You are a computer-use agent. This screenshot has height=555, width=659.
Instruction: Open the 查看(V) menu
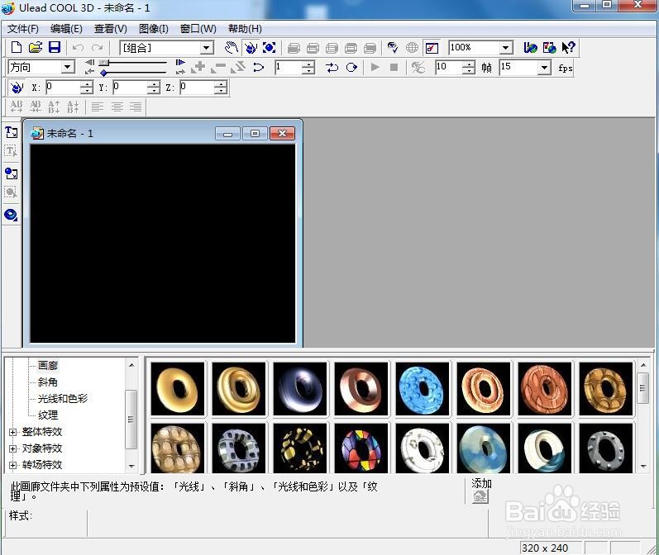tap(111, 29)
